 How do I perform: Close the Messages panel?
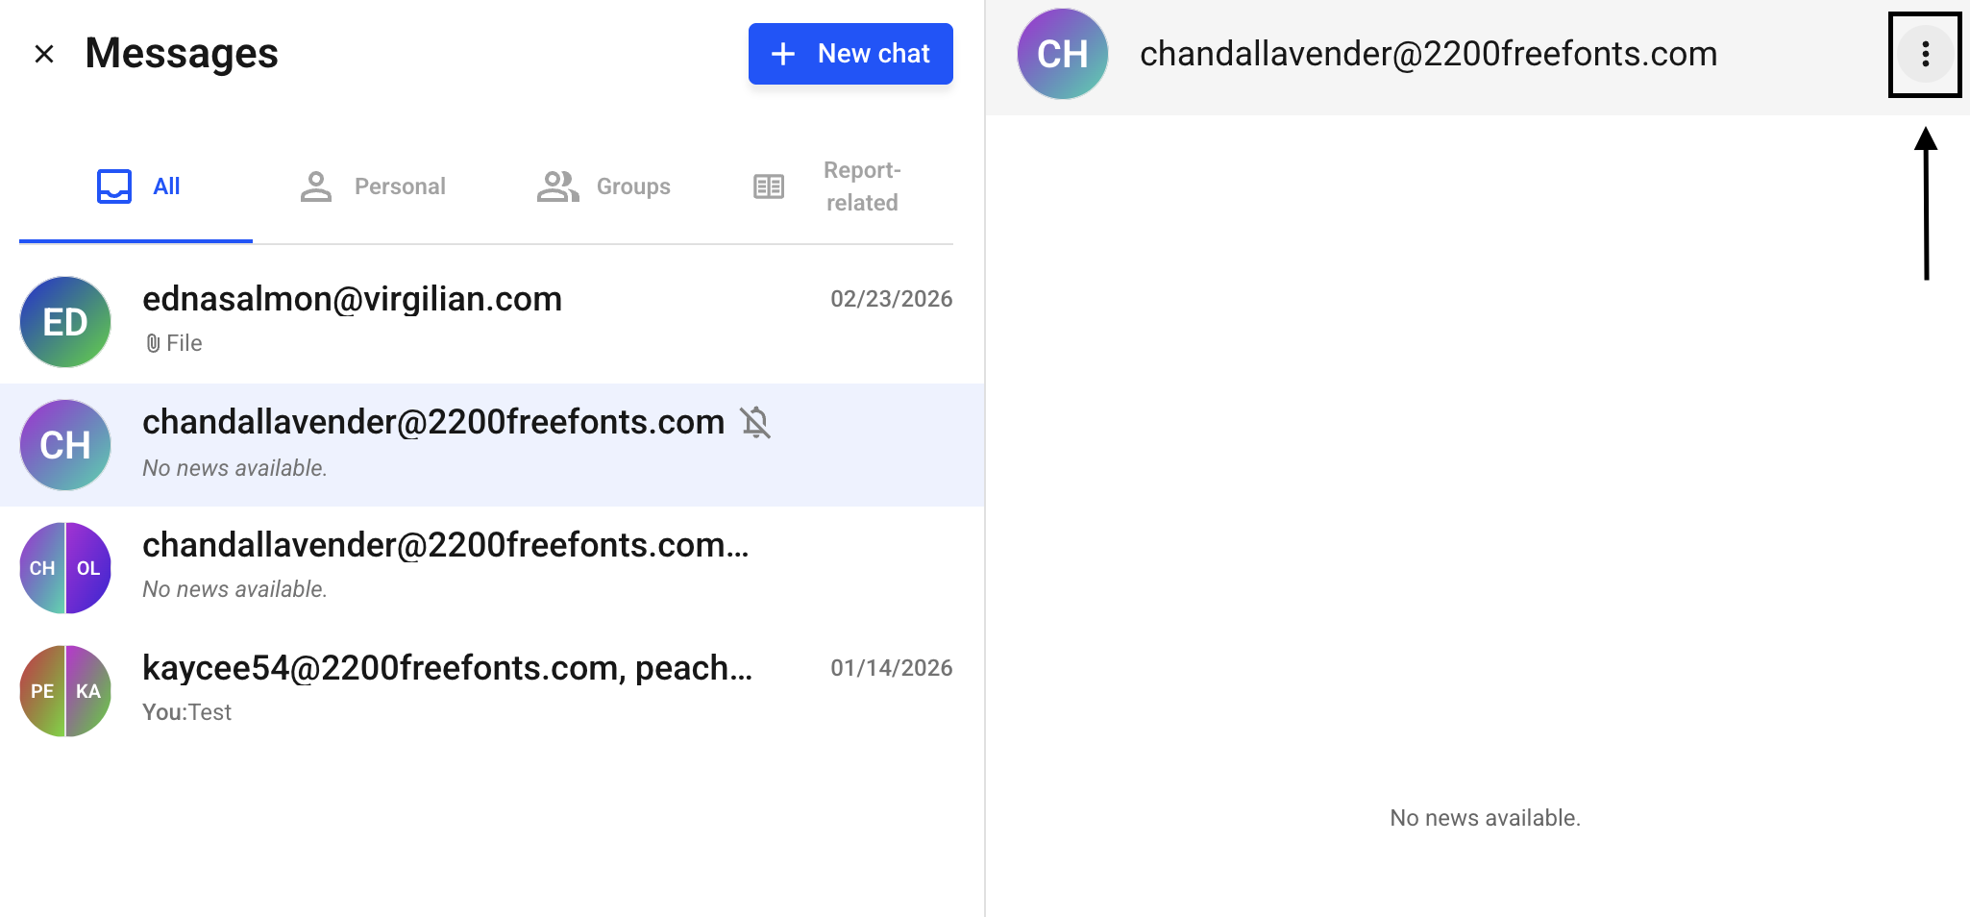pyautogui.click(x=44, y=54)
